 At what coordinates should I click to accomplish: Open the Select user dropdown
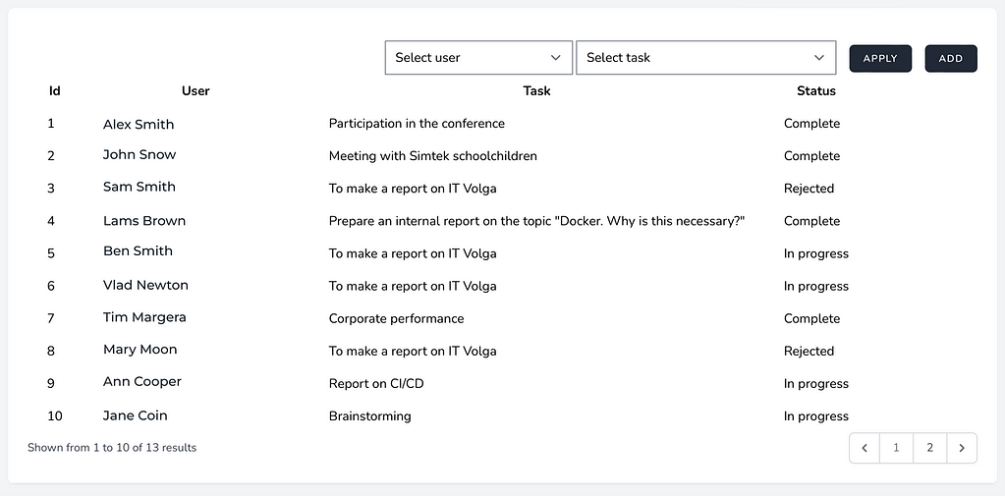pyautogui.click(x=478, y=58)
